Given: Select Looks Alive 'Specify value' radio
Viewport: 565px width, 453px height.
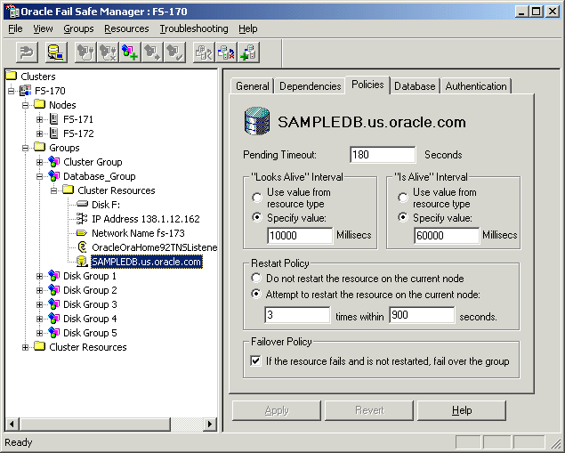Looking at the screenshot, I should [x=257, y=217].
